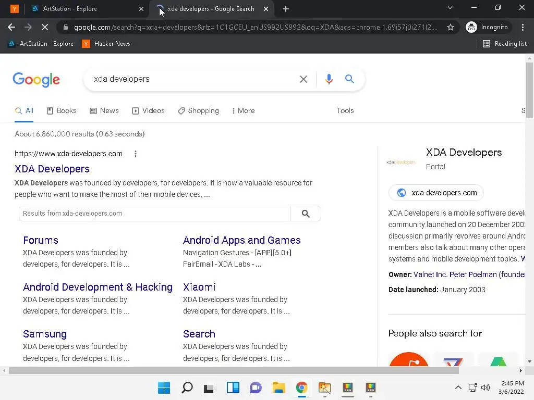
Task: Click the orange circular related search thumbnail
Action: [408, 359]
